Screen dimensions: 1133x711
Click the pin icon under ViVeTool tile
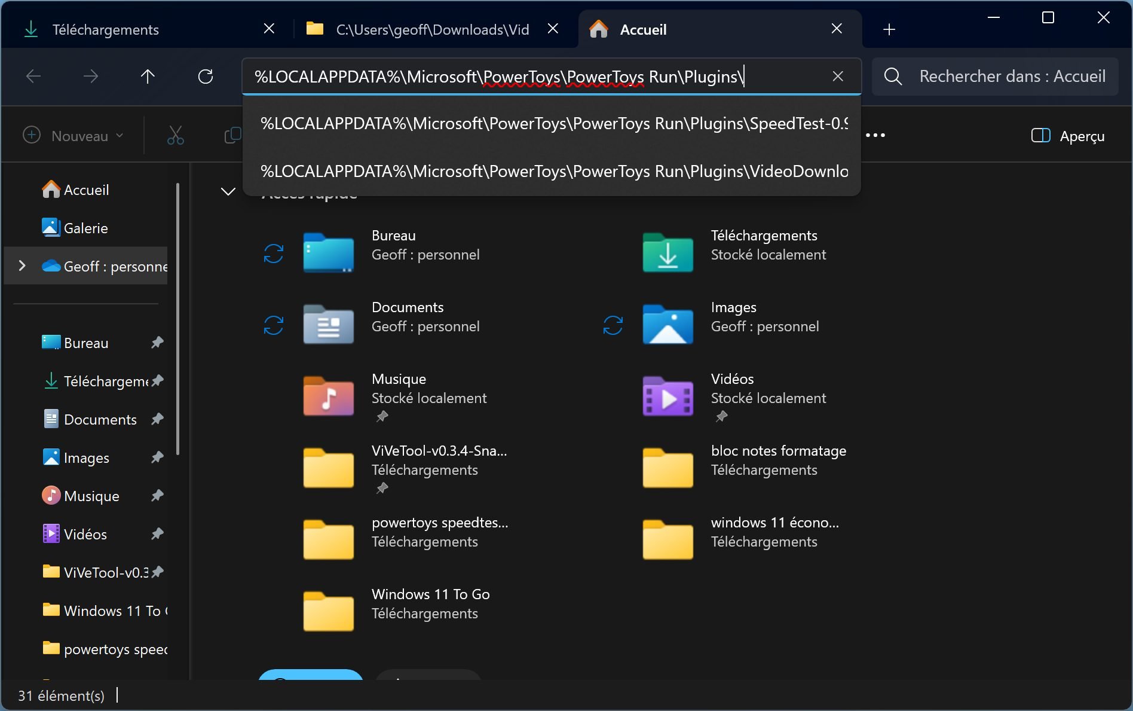[x=382, y=488]
